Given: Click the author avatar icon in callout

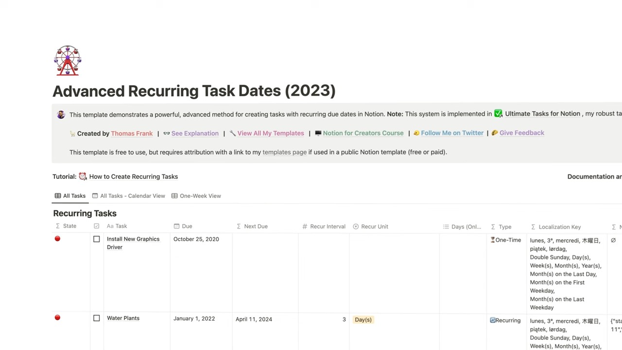Looking at the screenshot, I should click(x=61, y=114).
